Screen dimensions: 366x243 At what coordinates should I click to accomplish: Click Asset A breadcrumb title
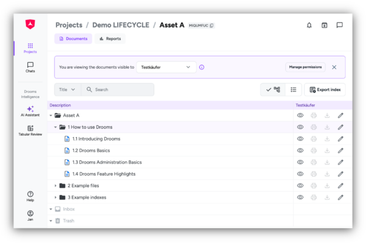click(172, 25)
